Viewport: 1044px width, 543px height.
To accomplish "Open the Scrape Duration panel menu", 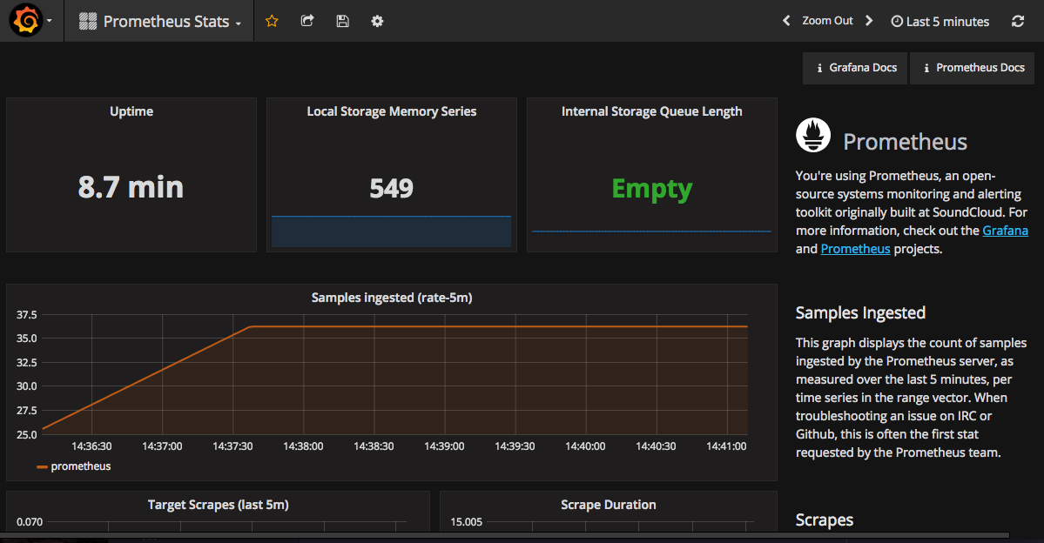I will pyautogui.click(x=608, y=505).
